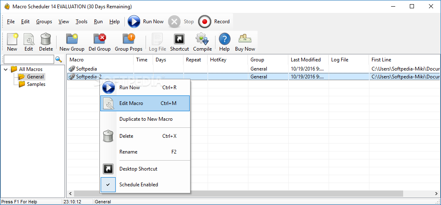Open the Tools menu
This screenshot has width=441, height=205.
[x=82, y=22]
